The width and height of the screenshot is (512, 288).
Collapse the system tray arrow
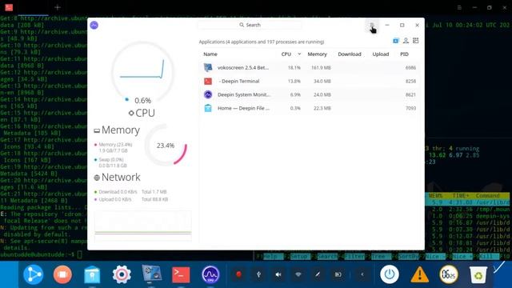pyautogui.click(x=362, y=274)
